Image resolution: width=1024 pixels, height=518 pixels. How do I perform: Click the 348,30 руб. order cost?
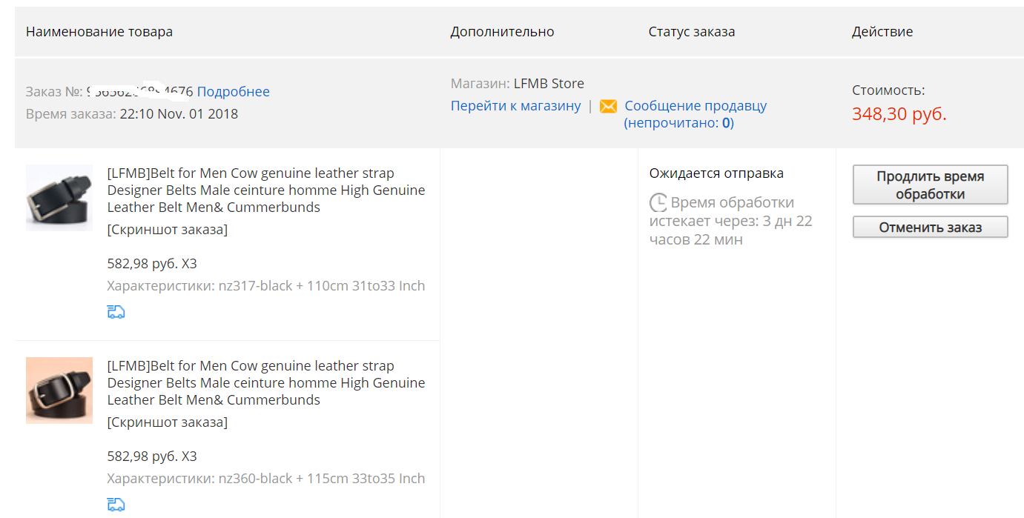(899, 114)
